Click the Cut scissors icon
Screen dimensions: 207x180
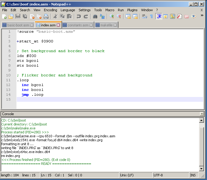55,17
